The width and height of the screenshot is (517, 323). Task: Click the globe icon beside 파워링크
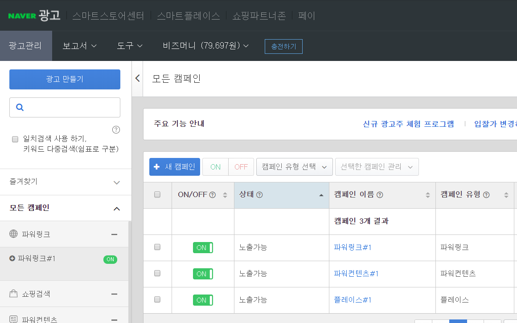13,234
